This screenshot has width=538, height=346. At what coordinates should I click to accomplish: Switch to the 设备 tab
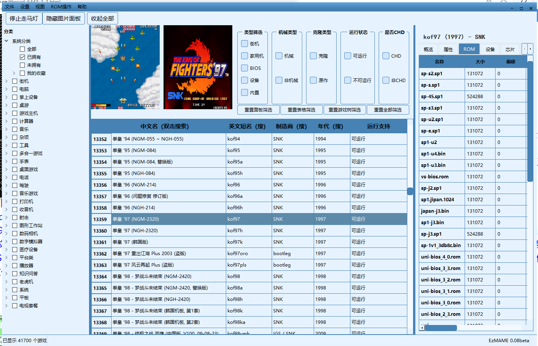tap(490, 49)
